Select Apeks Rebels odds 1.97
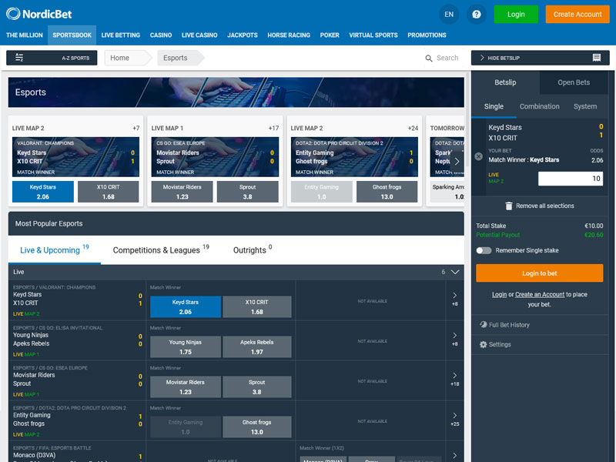The width and height of the screenshot is (616, 462). coord(257,347)
